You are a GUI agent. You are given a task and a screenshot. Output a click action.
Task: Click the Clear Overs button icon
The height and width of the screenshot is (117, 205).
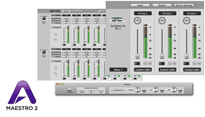69,90
